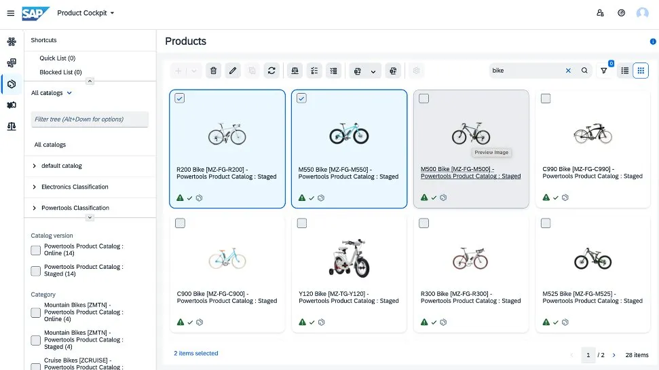Open the hamburger navigation menu
The image size is (659, 370).
point(10,13)
